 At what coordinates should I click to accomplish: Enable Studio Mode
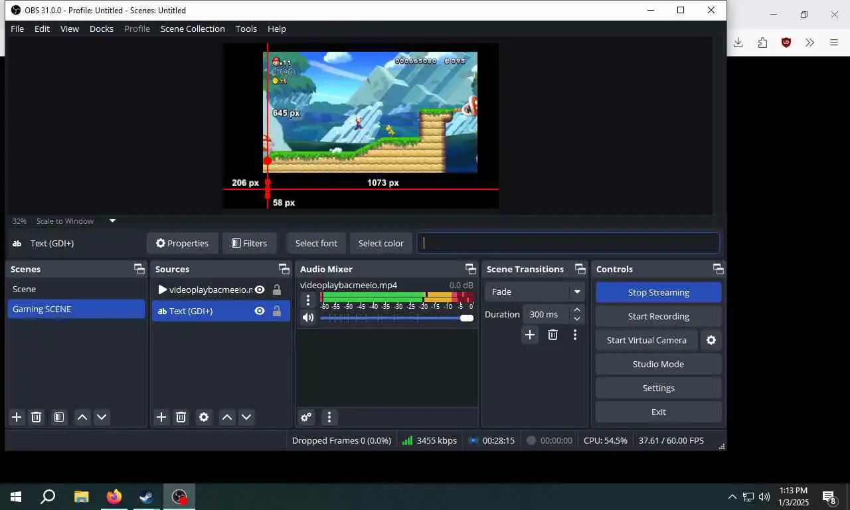click(659, 364)
